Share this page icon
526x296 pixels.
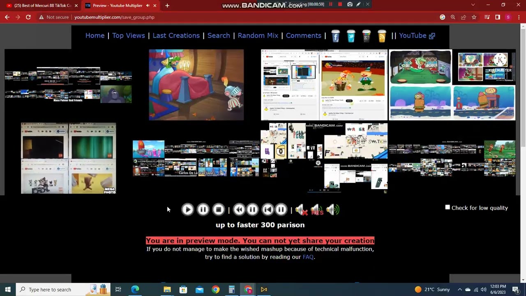coord(464,17)
